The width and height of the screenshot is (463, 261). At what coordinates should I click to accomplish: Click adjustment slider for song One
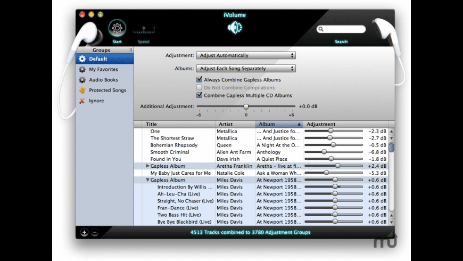[x=333, y=131]
